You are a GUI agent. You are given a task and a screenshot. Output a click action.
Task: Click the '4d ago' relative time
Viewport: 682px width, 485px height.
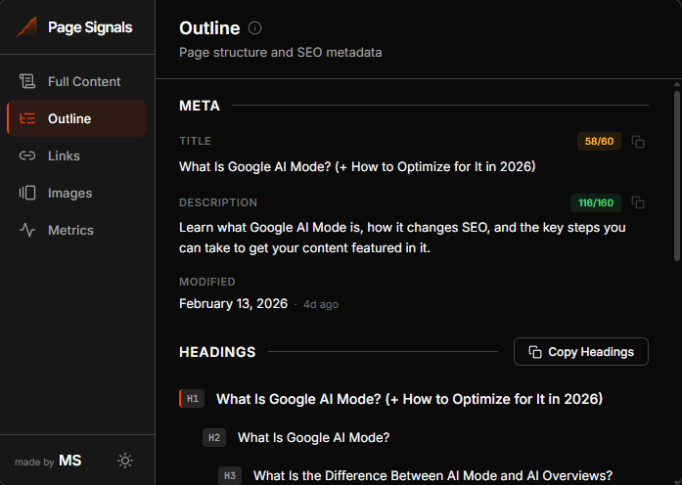pyautogui.click(x=321, y=305)
